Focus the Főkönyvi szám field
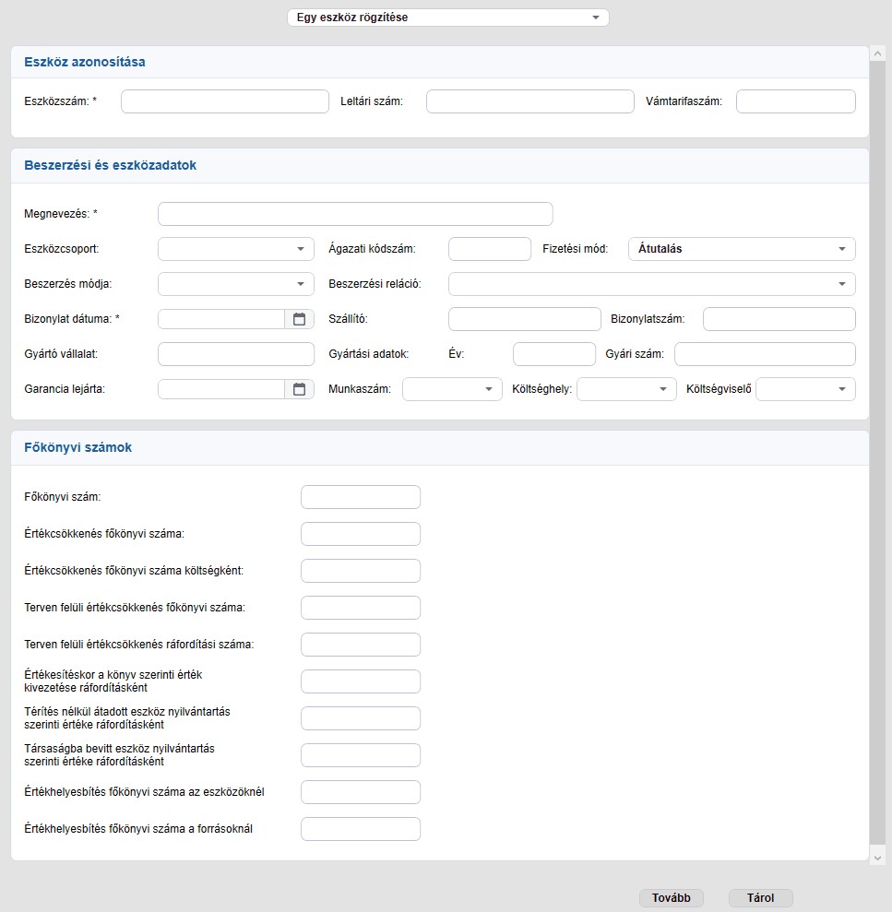Image resolution: width=892 pixels, height=912 pixels. (x=361, y=497)
